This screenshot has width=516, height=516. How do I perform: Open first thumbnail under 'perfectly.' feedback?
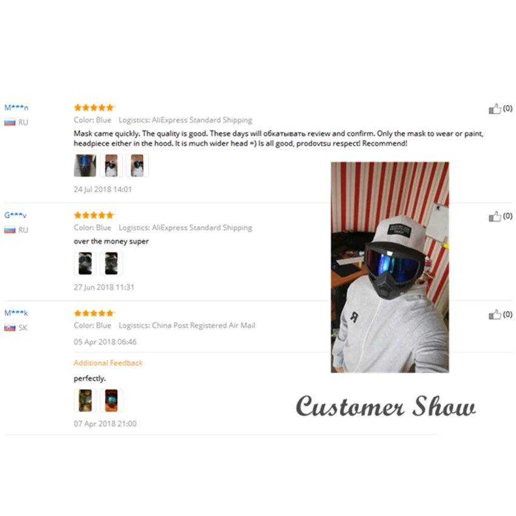85,401
